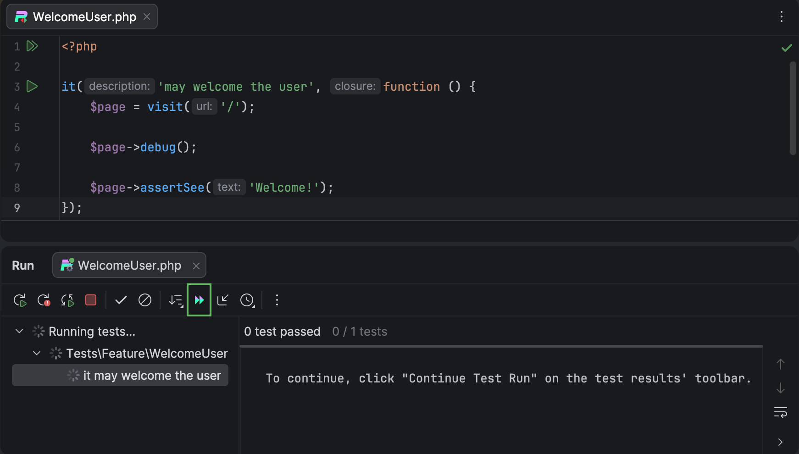Open the Run toolbar overflow menu
This screenshot has width=799, height=454.
pos(277,300)
